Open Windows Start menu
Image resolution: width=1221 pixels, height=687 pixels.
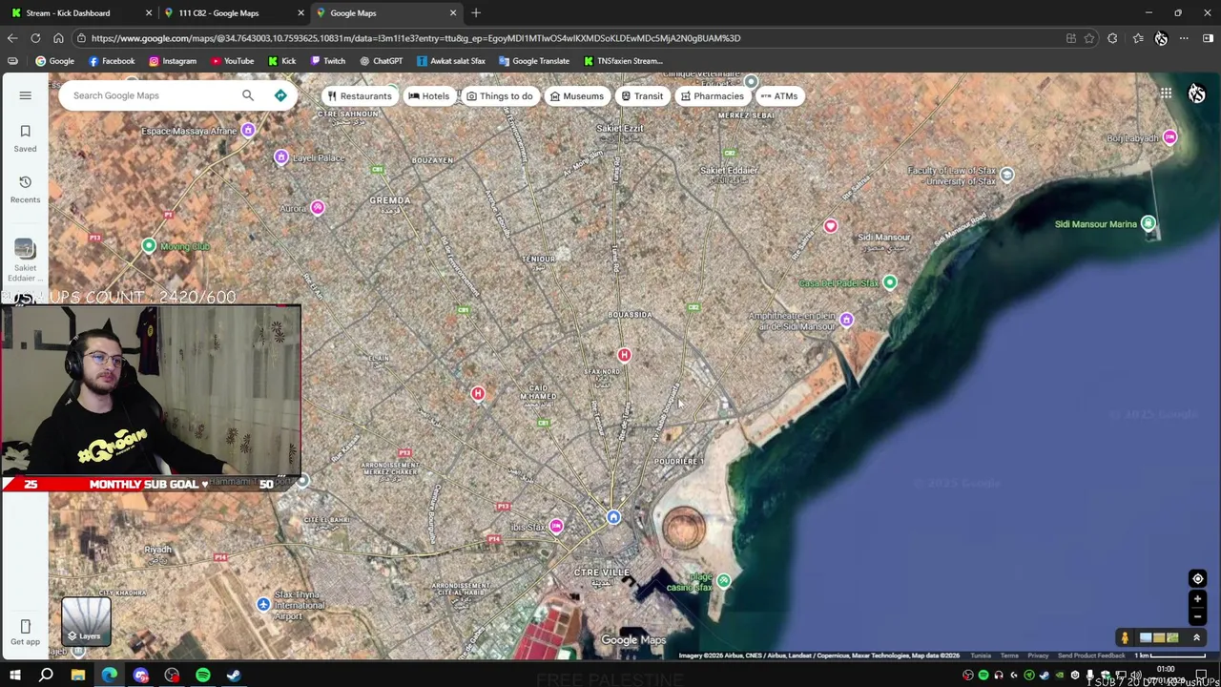coord(15,676)
